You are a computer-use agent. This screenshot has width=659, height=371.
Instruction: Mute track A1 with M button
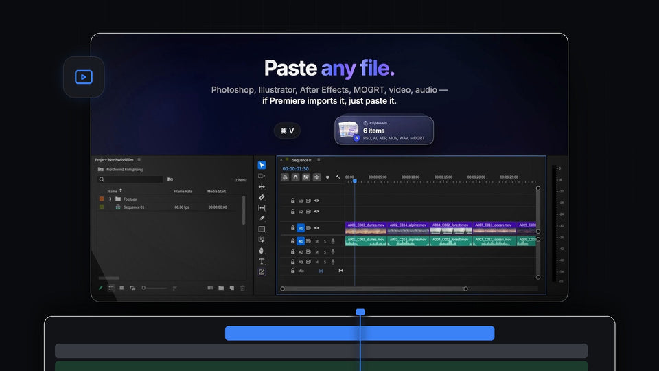(x=316, y=241)
